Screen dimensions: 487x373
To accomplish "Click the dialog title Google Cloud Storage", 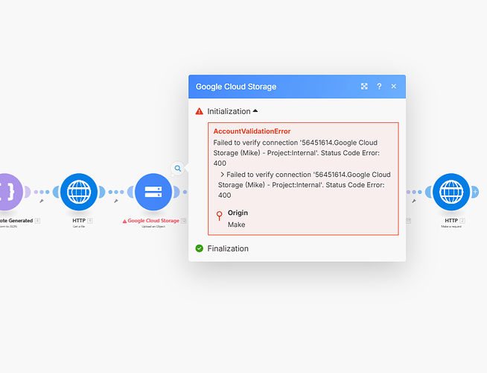I will tap(236, 87).
